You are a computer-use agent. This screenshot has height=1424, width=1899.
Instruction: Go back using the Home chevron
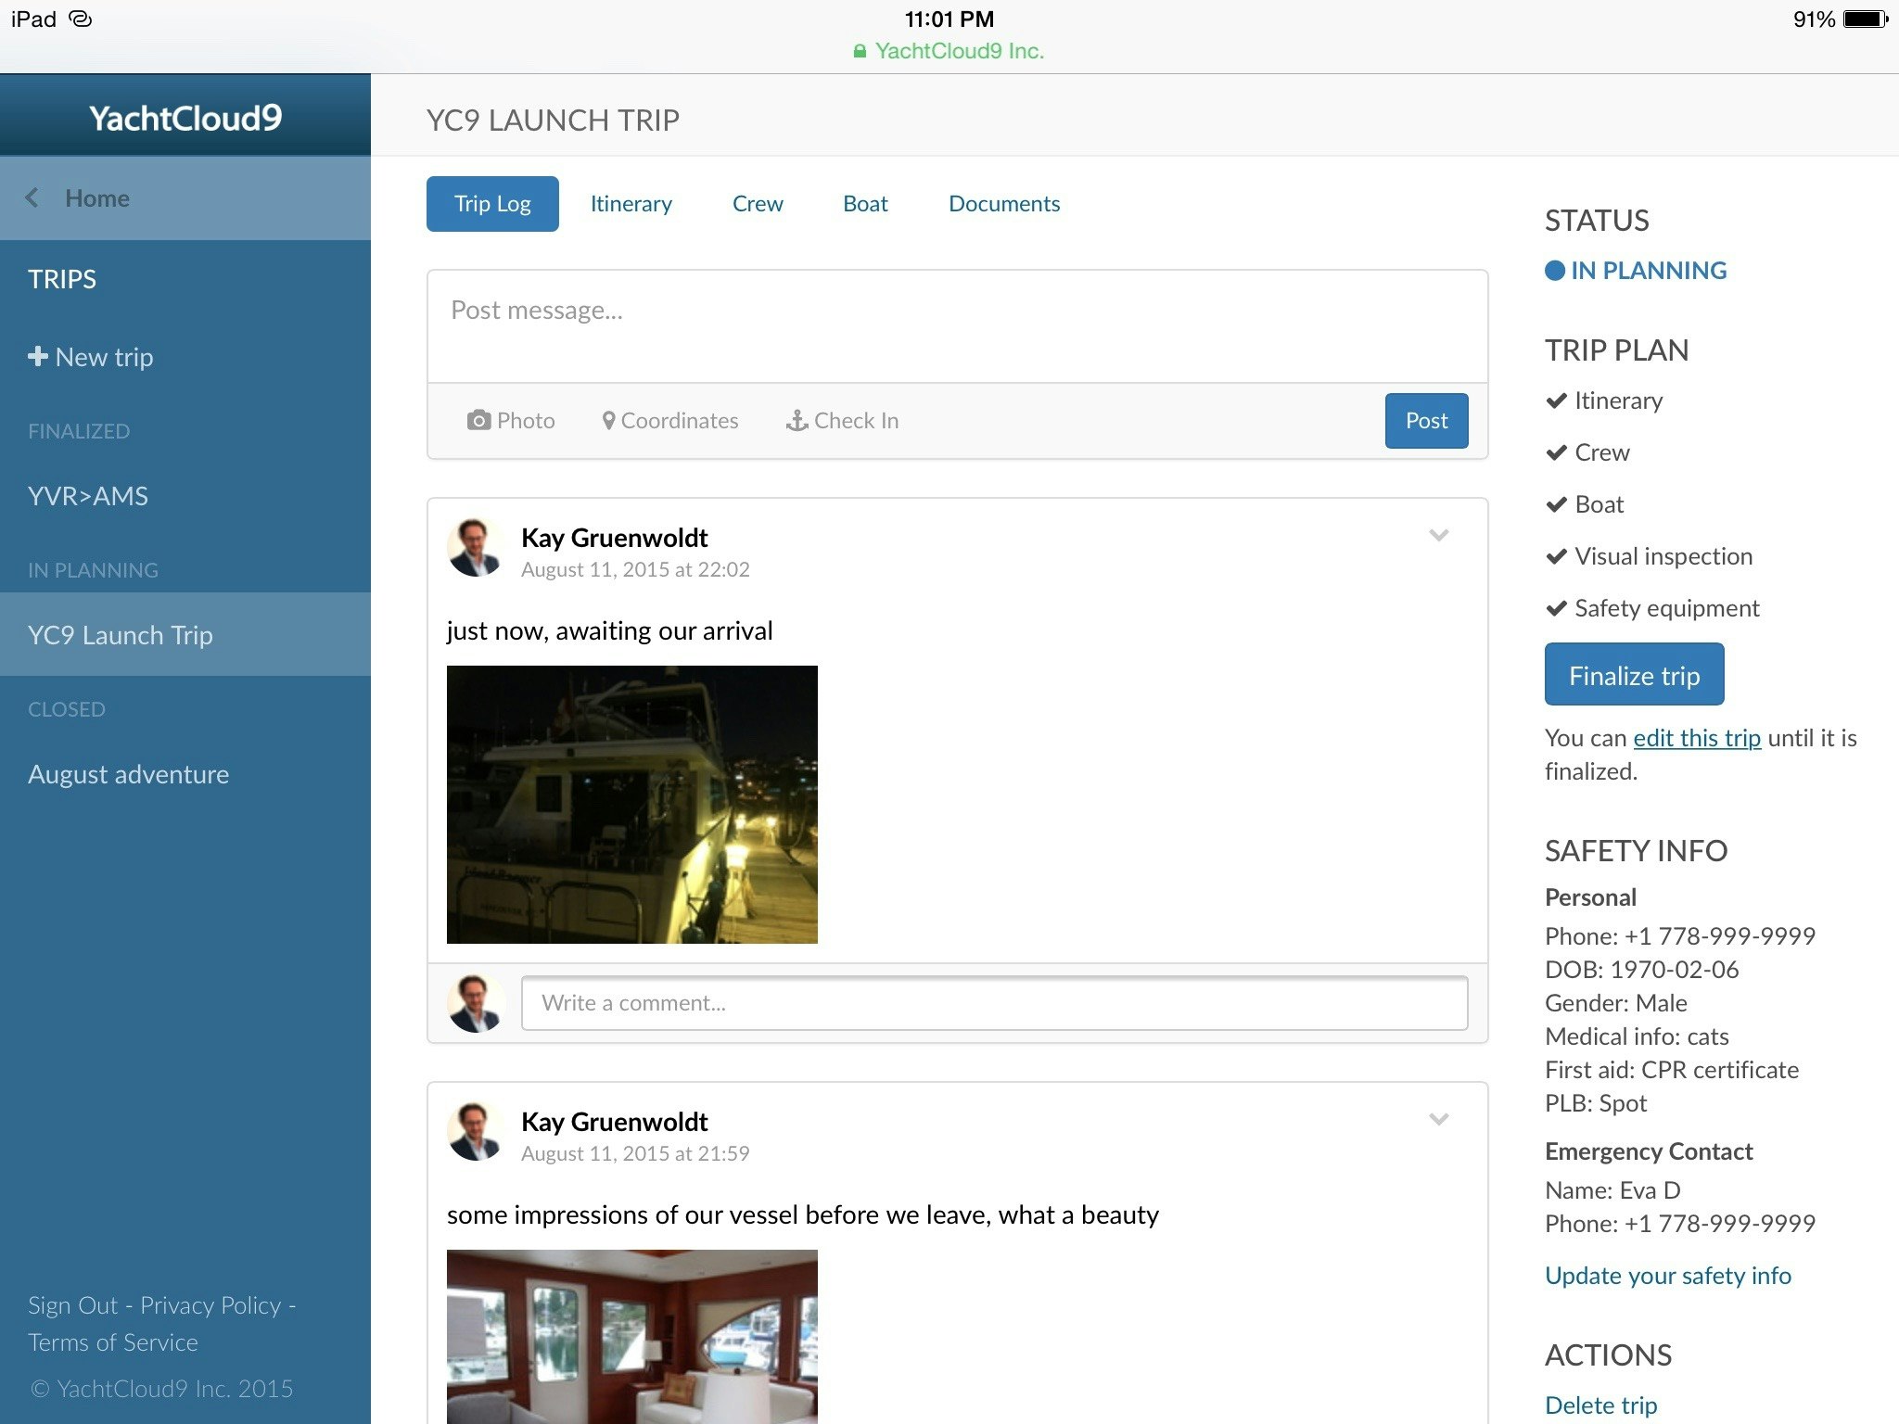32,197
